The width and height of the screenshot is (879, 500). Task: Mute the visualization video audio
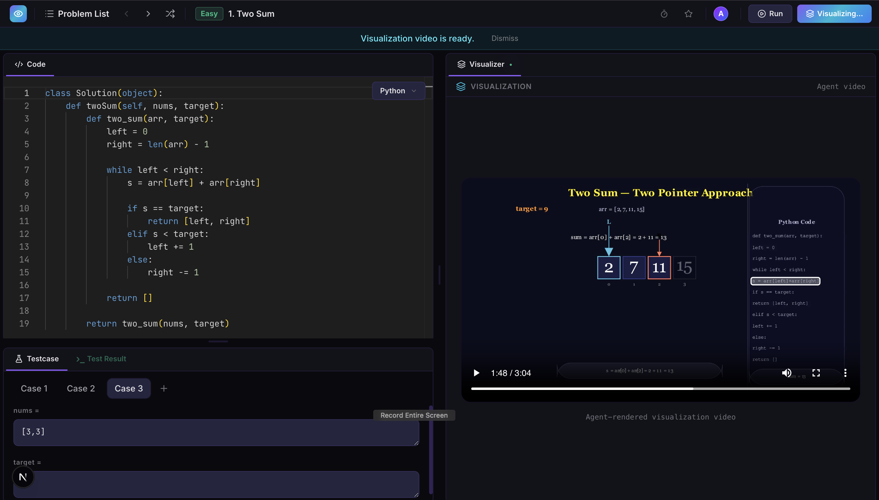click(x=787, y=373)
